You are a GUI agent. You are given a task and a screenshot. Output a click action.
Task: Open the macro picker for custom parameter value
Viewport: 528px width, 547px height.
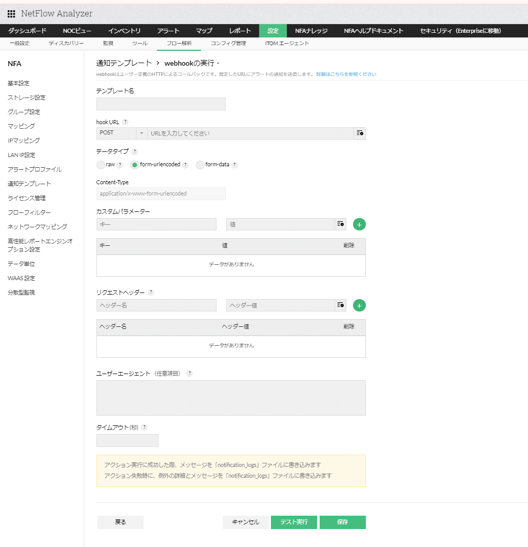[340, 224]
